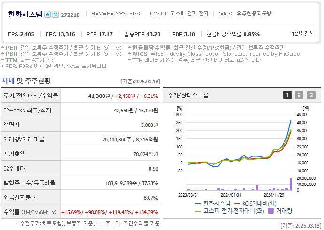Select the 거래량/거래대금 row label
Image resolution: width=324 pixels, height=230 pixels.
pyautogui.click(x=24, y=140)
